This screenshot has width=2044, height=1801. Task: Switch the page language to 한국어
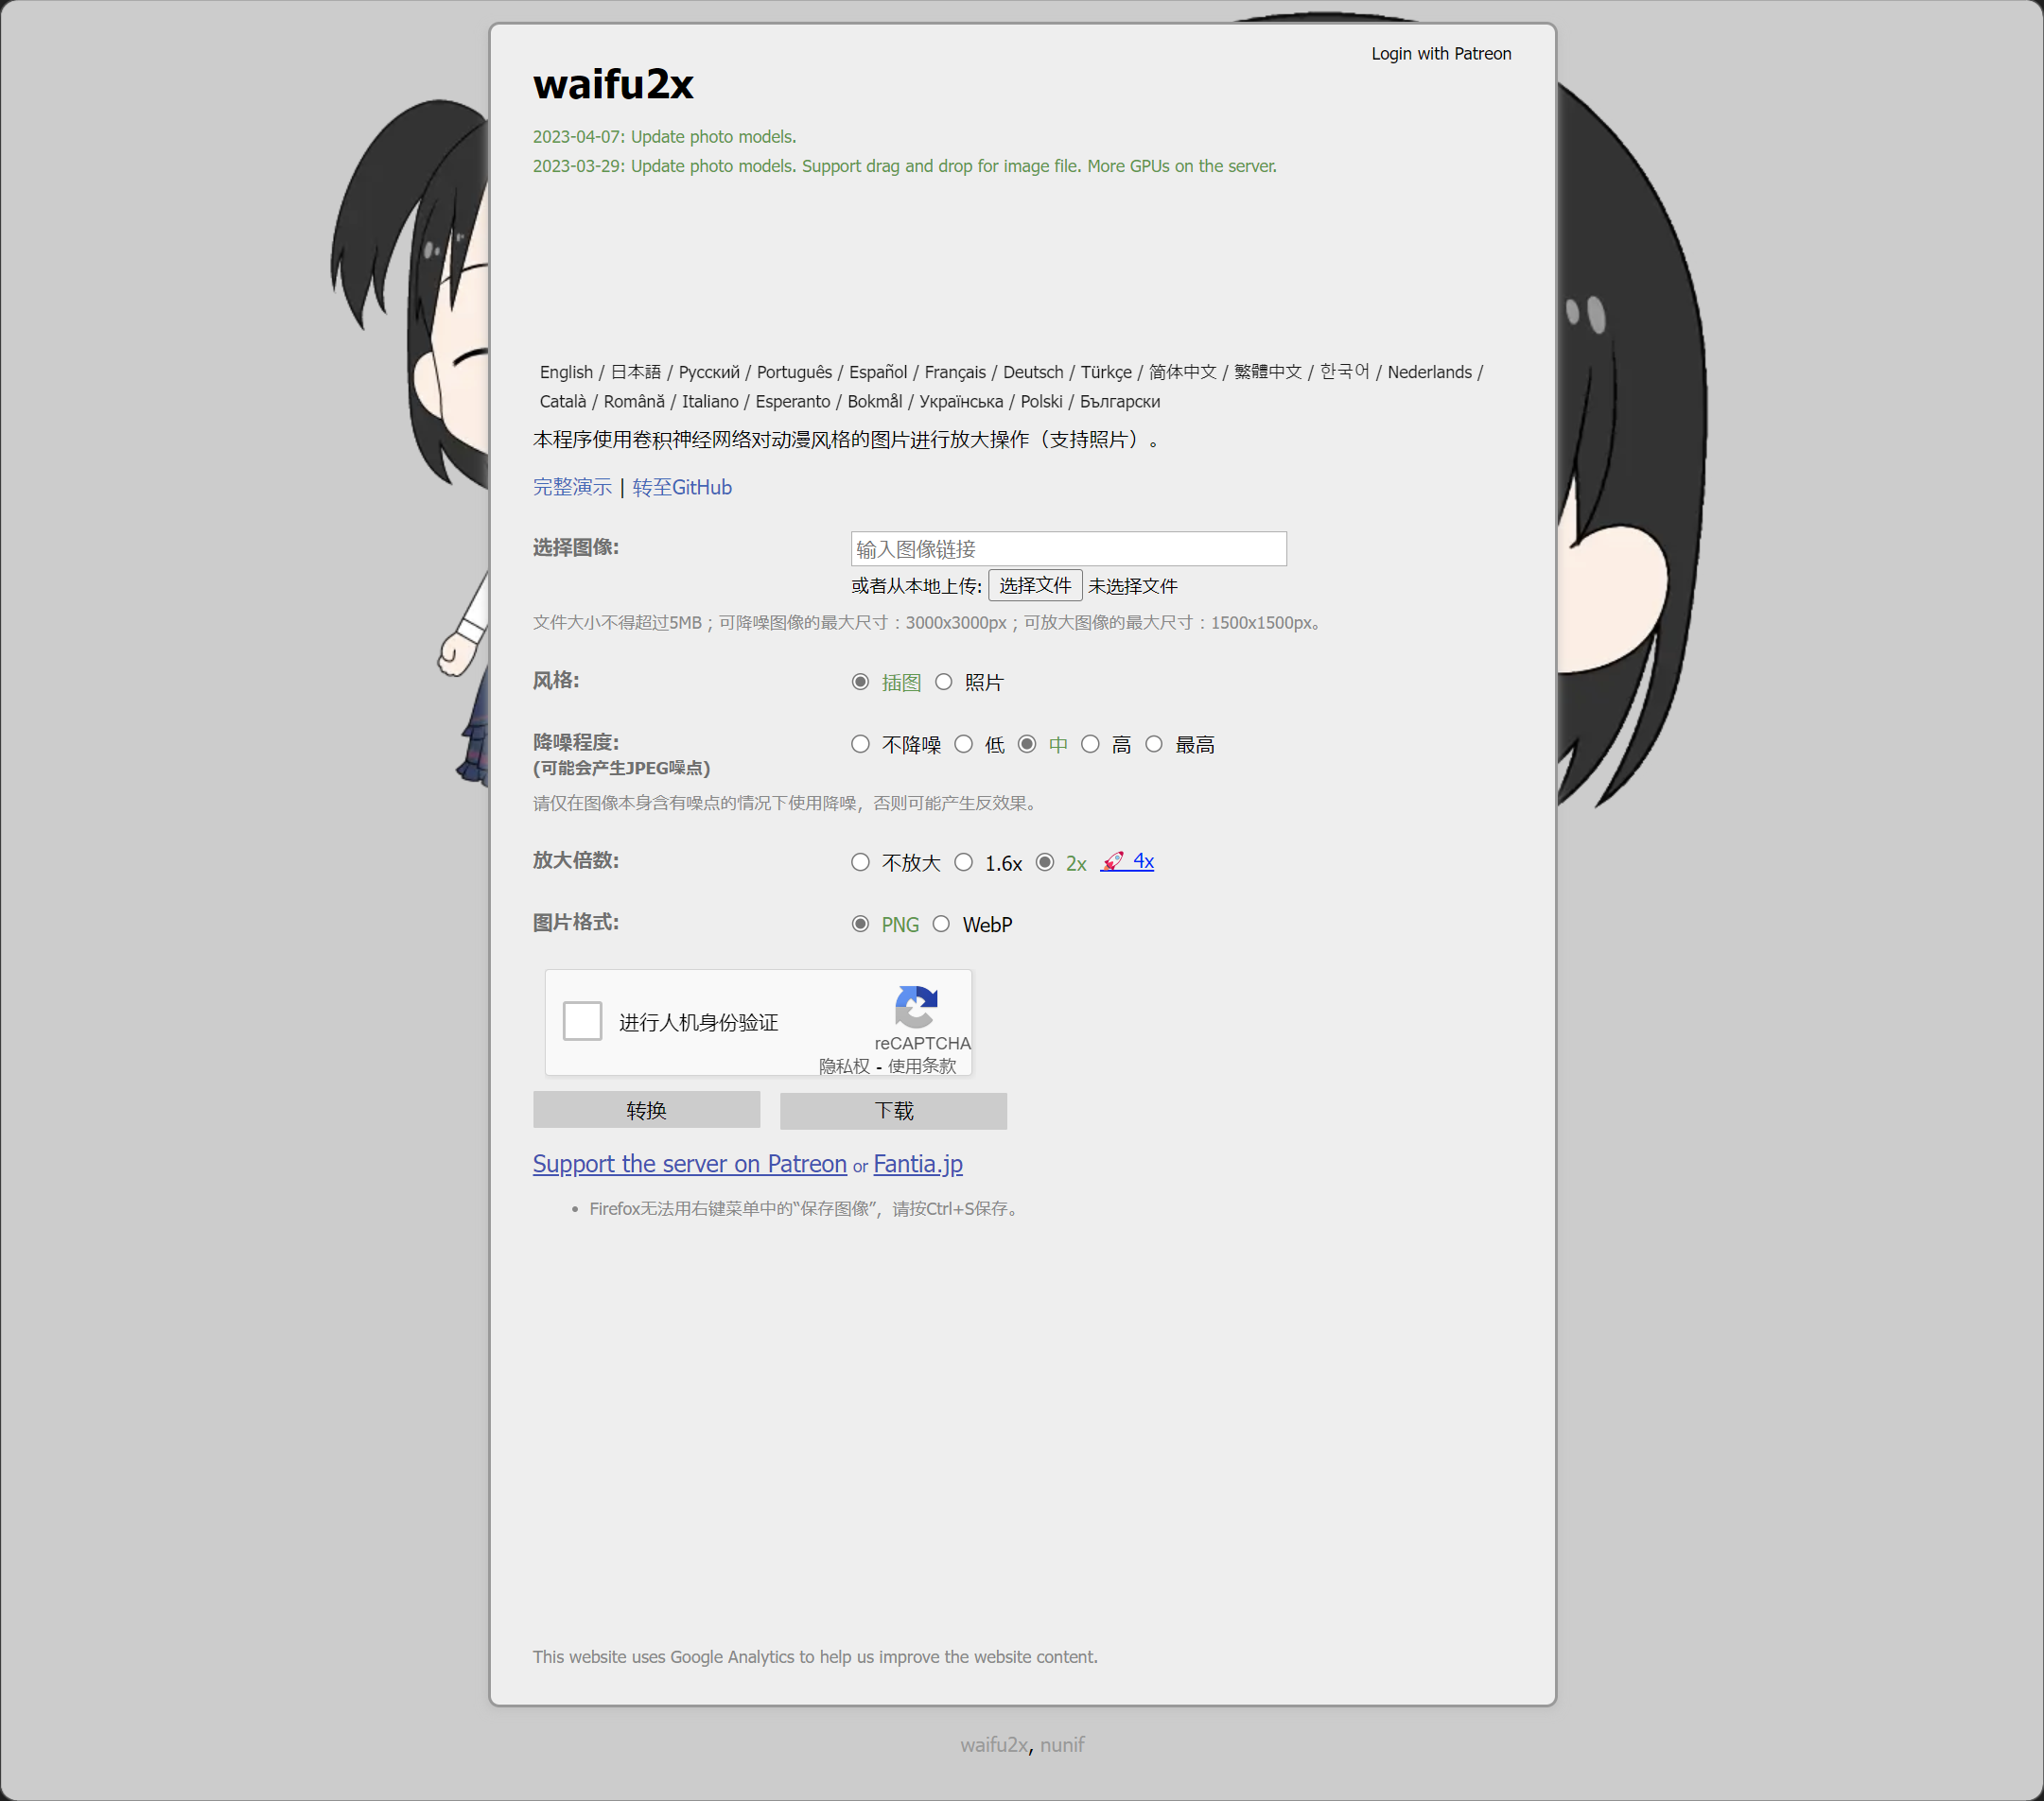1343,371
